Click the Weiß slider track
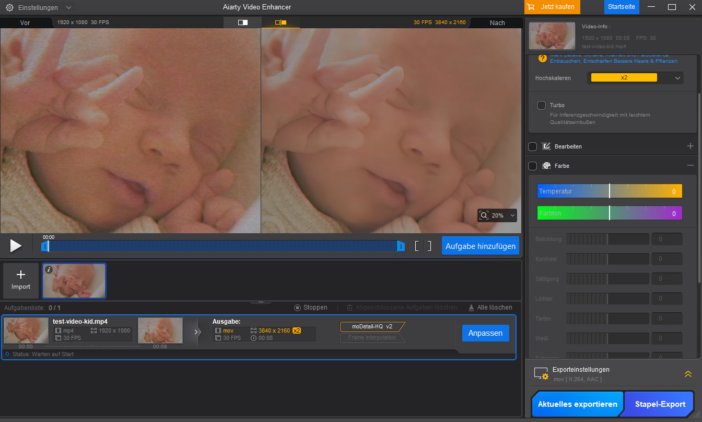Screen dimensions: 702x422 607,338
